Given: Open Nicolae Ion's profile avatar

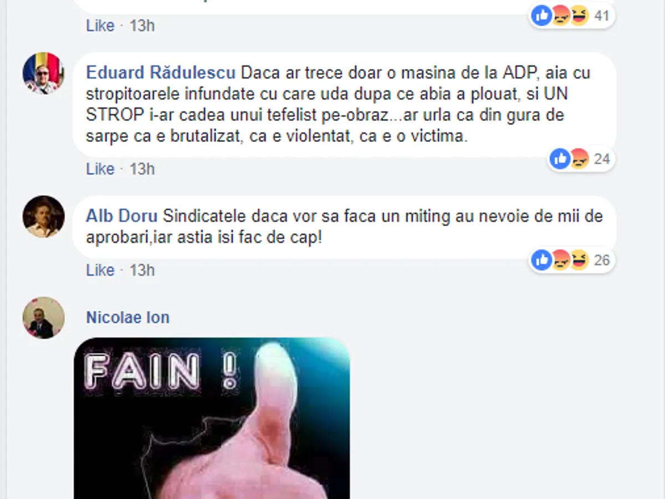Looking at the screenshot, I should coord(43,318).
